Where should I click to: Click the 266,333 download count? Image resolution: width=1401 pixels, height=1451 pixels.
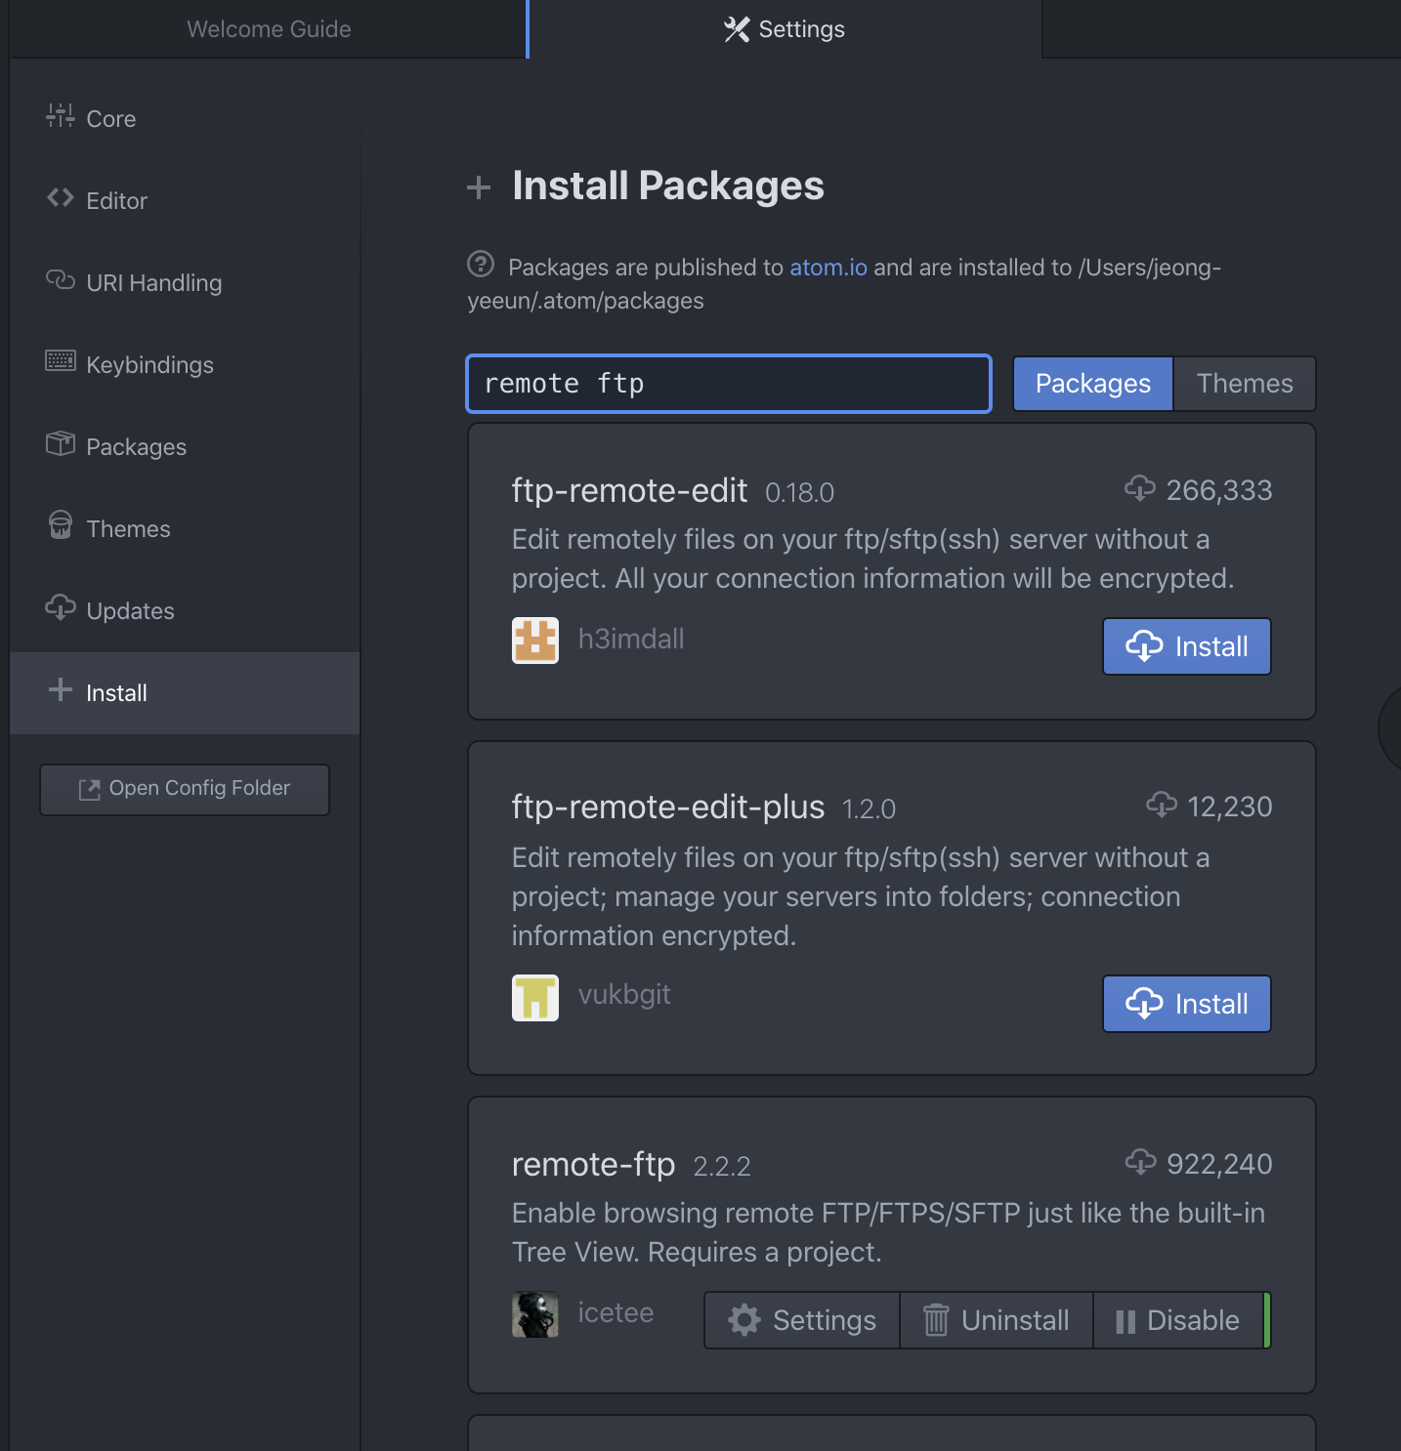(1219, 490)
